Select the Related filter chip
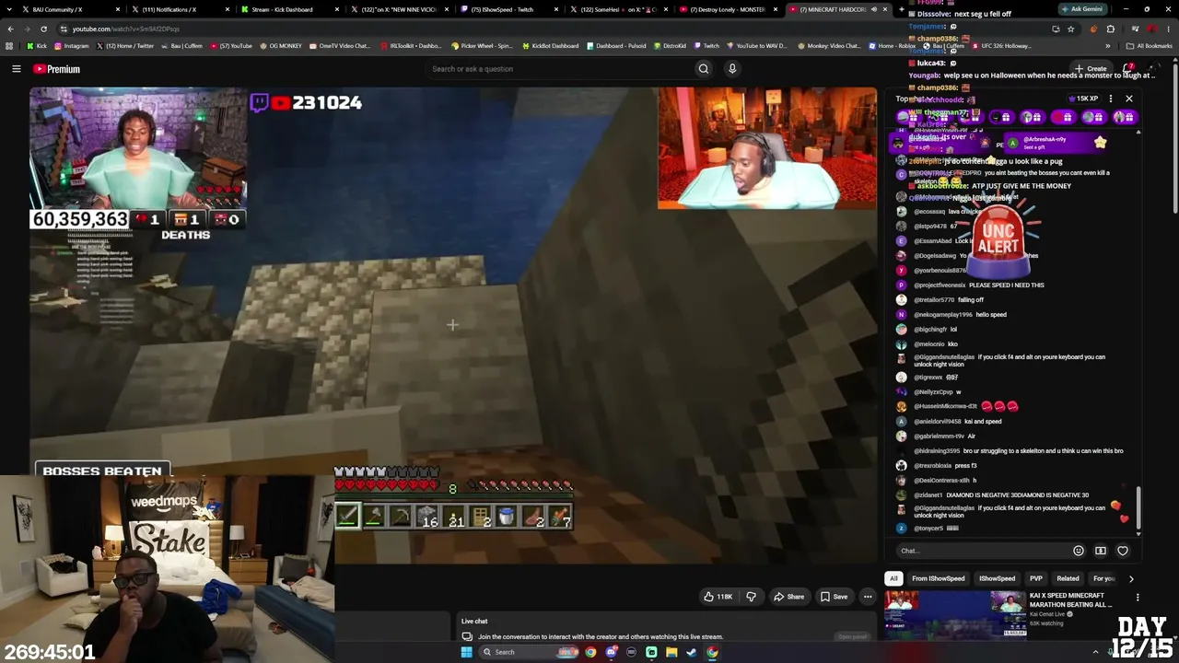This screenshot has width=1179, height=663. 1068,578
